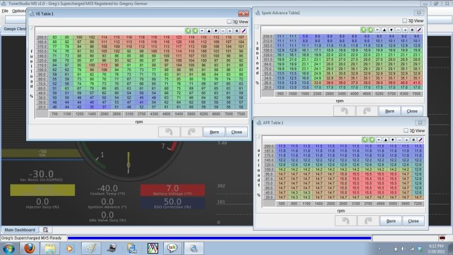Click the second green arrow icon in AFR Table 1
The image size is (453, 255).
pos(372,140)
